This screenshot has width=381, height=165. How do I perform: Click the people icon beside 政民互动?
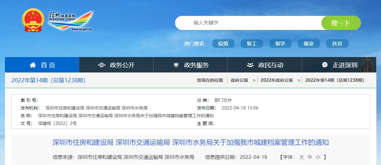pyautogui.click(x=250, y=65)
